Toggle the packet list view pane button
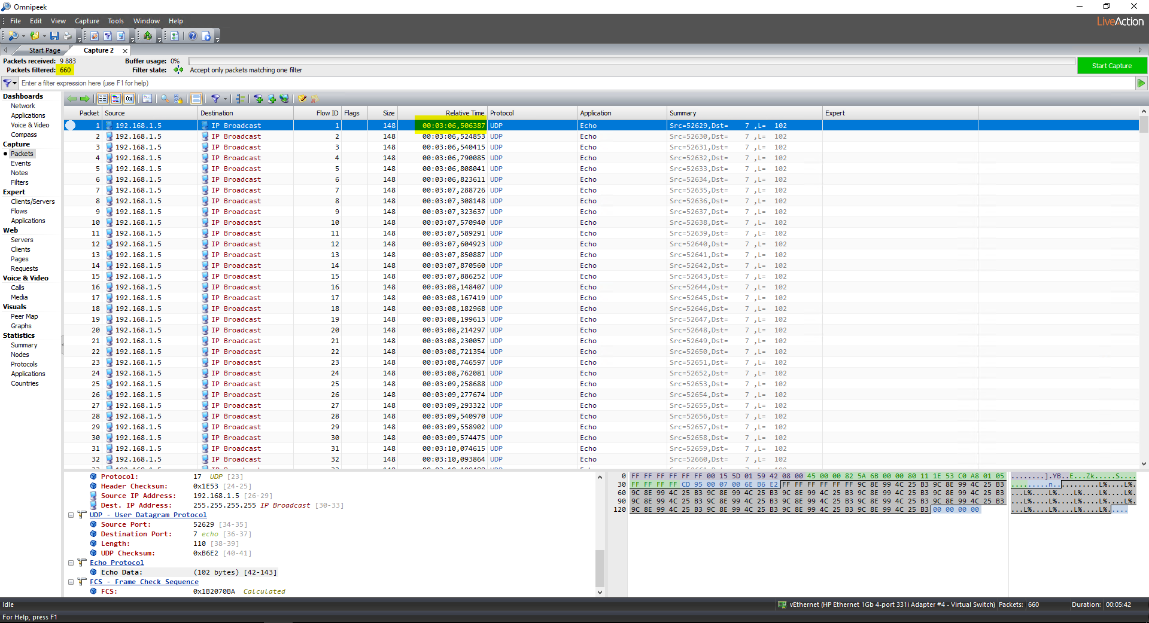 (103, 99)
